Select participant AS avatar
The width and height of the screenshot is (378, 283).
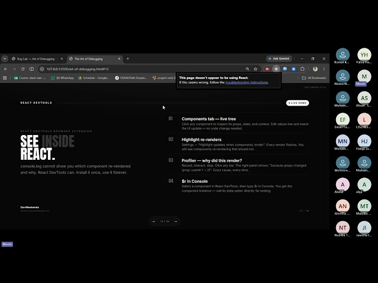point(364,98)
